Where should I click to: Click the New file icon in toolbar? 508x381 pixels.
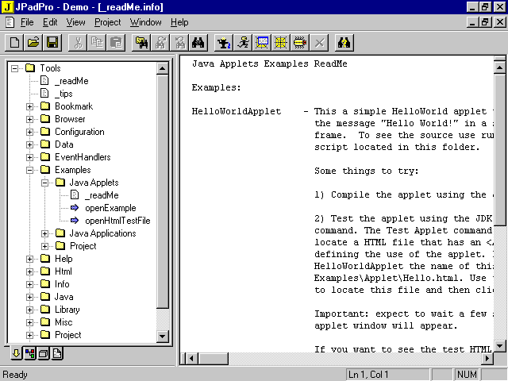[x=13, y=42]
